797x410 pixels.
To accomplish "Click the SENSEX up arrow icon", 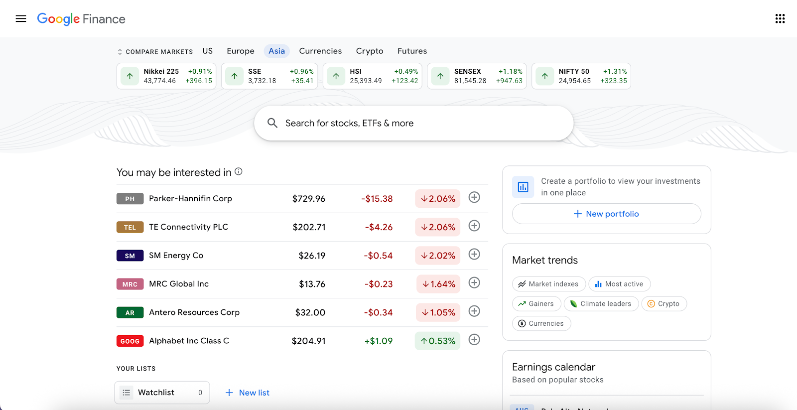I will (440, 76).
